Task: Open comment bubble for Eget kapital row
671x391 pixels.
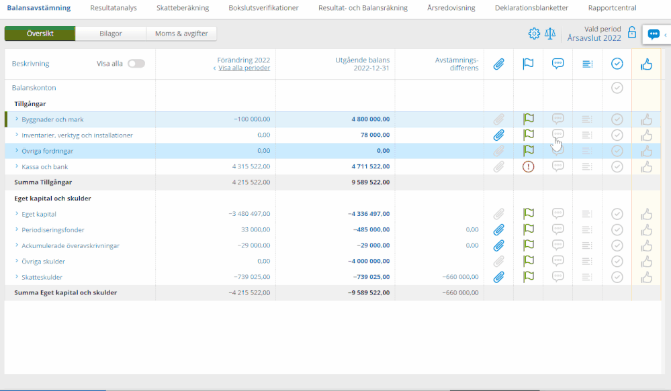Action: click(x=557, y=214)
